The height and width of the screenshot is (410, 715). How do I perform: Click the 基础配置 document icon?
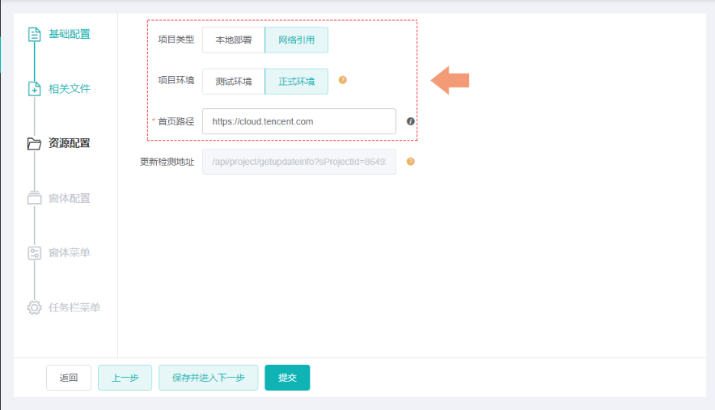[34, 34]
